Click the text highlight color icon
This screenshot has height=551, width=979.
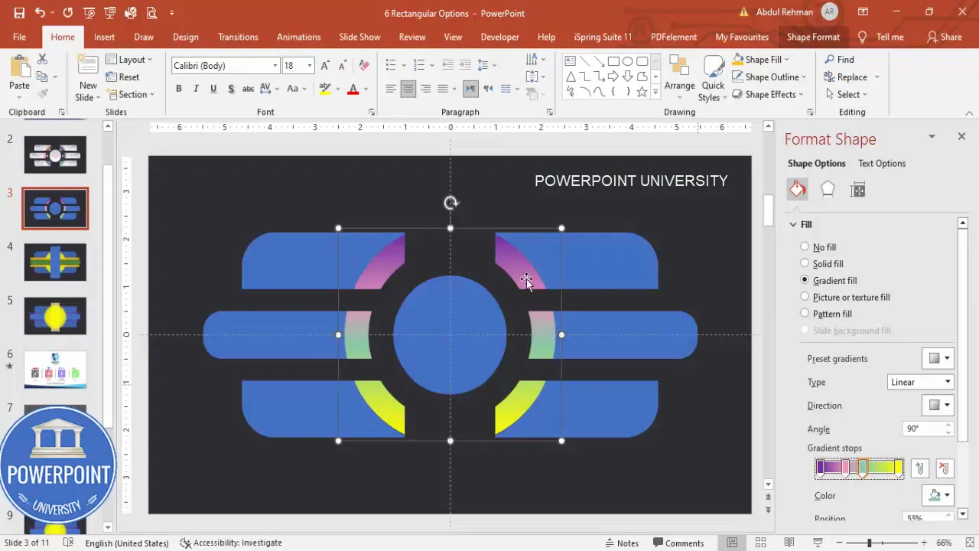(x=325, y=89)
